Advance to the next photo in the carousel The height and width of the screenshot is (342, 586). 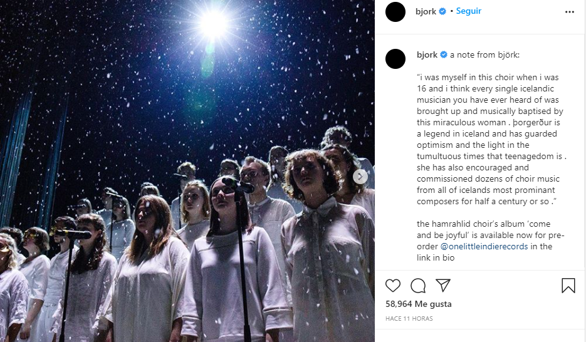click(x=360, y=177)
